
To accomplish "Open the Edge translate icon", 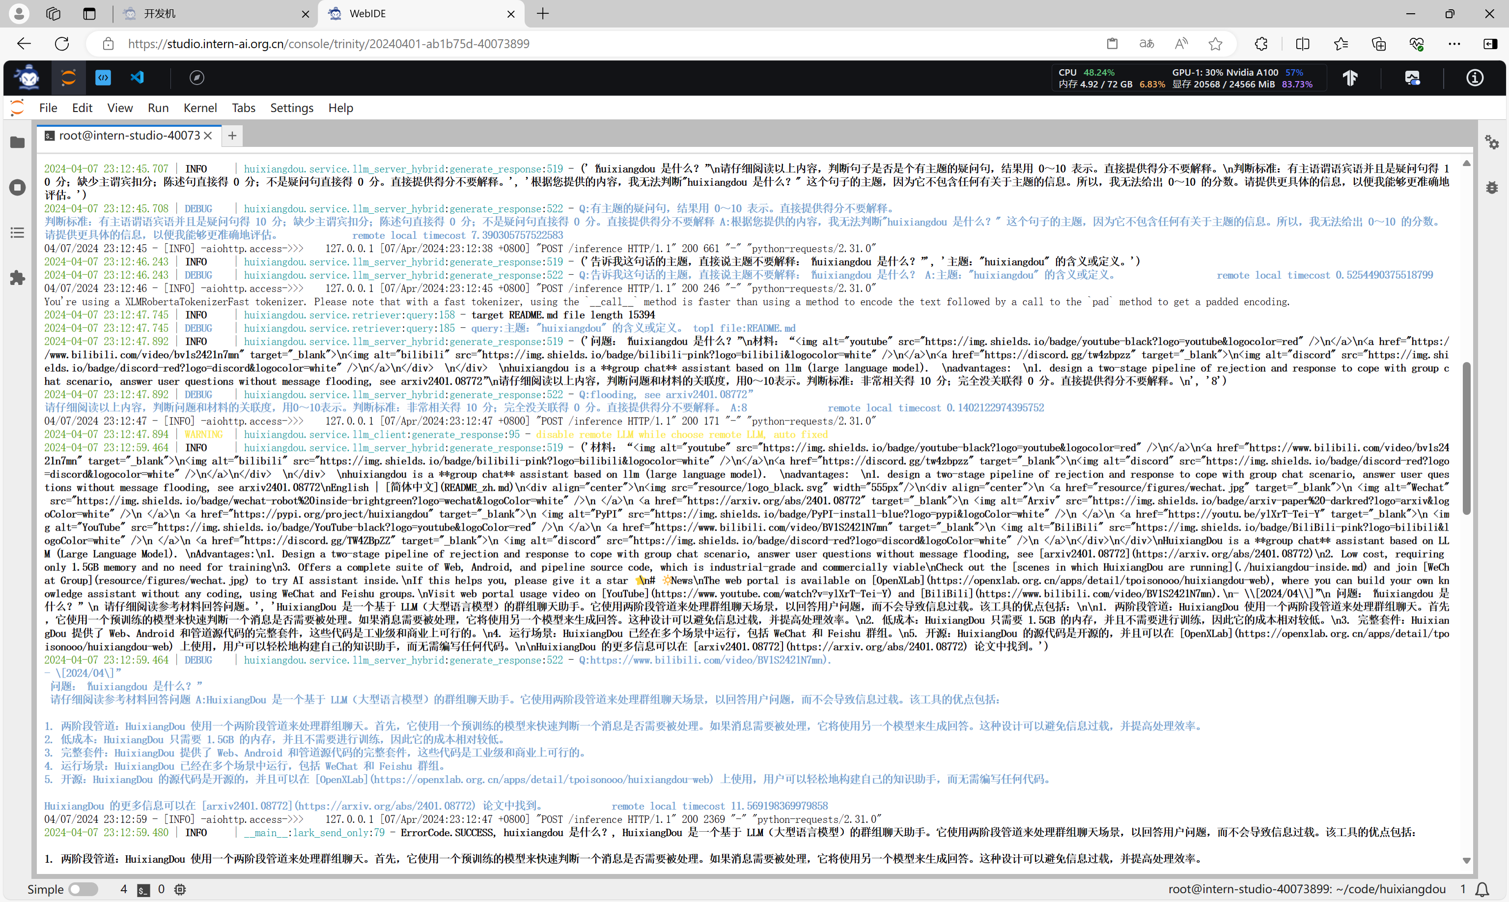I will pos(1146,44).
